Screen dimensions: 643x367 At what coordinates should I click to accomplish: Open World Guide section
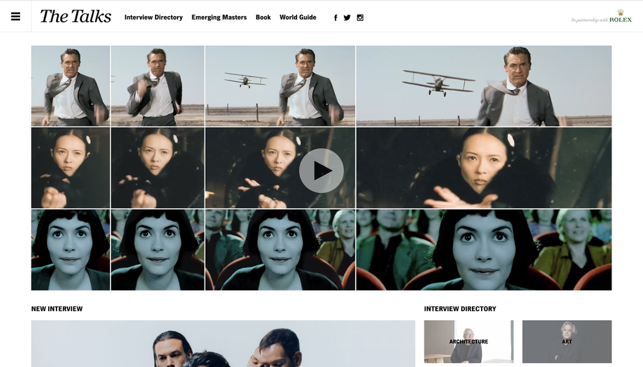click(x=298, y=17)
